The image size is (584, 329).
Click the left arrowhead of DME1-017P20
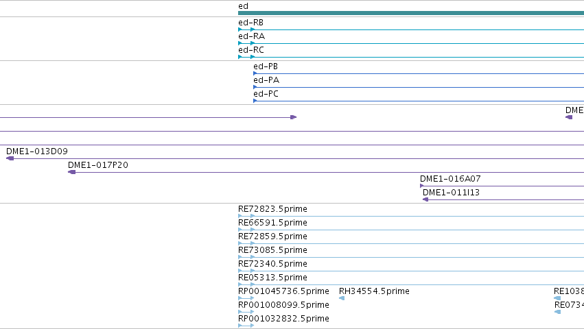point(71,172)
